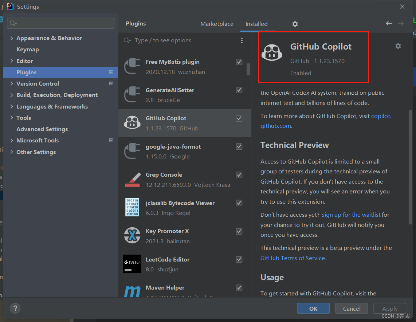Expand the Tools settings group

[x=12, y=118]
